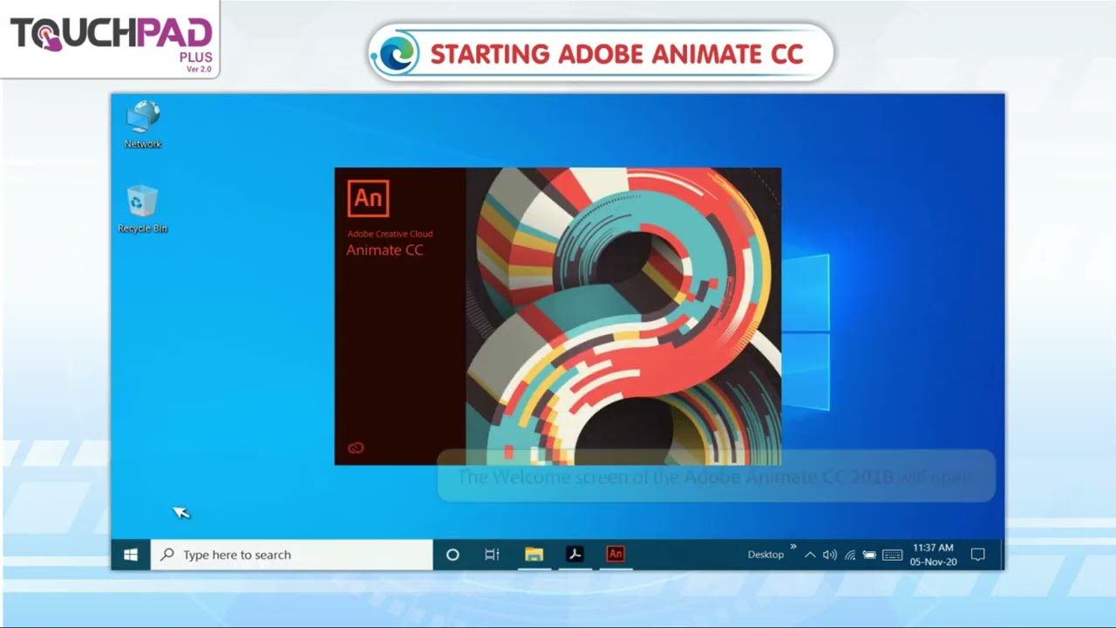Open the touch keyboard tray icon

tap(892, 555)
